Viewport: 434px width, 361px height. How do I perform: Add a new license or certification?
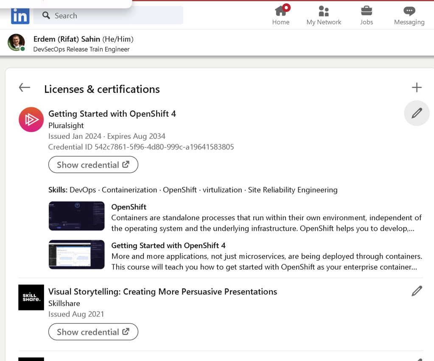(x=417, y=87)
